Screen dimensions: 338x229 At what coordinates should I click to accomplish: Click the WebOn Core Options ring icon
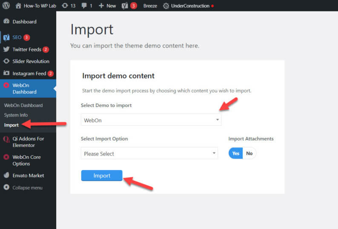(x=6, y=157)
